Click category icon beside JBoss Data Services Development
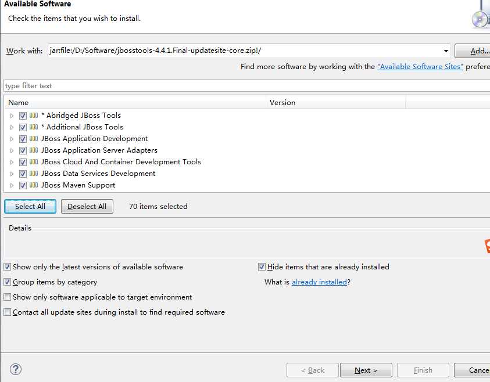The image size is (490, 382). [x=34, y=174]
